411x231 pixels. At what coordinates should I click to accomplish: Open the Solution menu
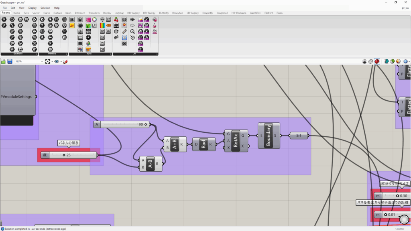click(45, 8)
